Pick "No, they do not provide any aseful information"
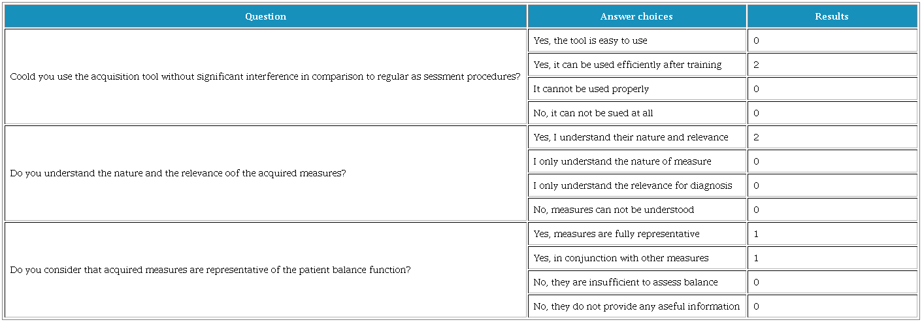 tap(636, 306)
